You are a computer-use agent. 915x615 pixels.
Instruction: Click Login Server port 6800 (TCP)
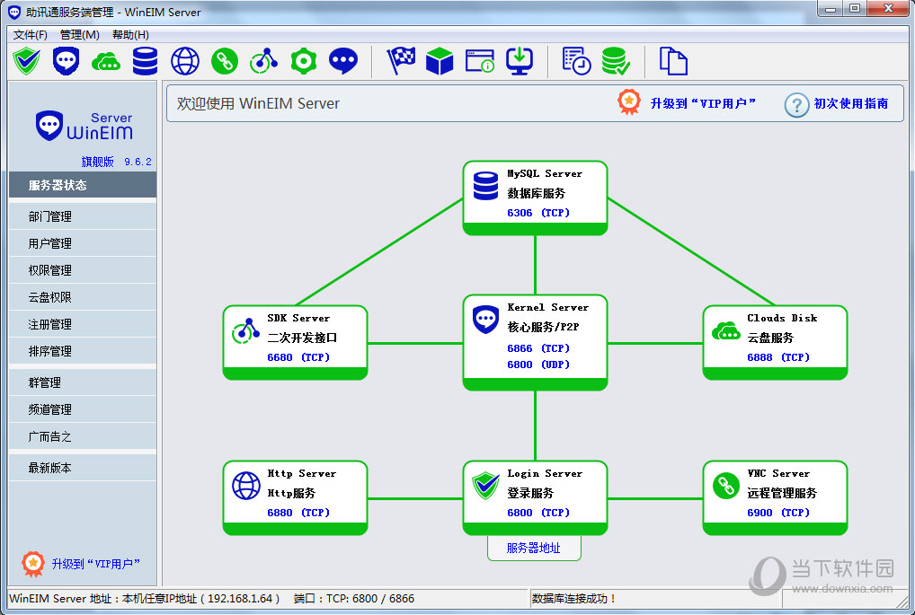[x=538, y=513]
